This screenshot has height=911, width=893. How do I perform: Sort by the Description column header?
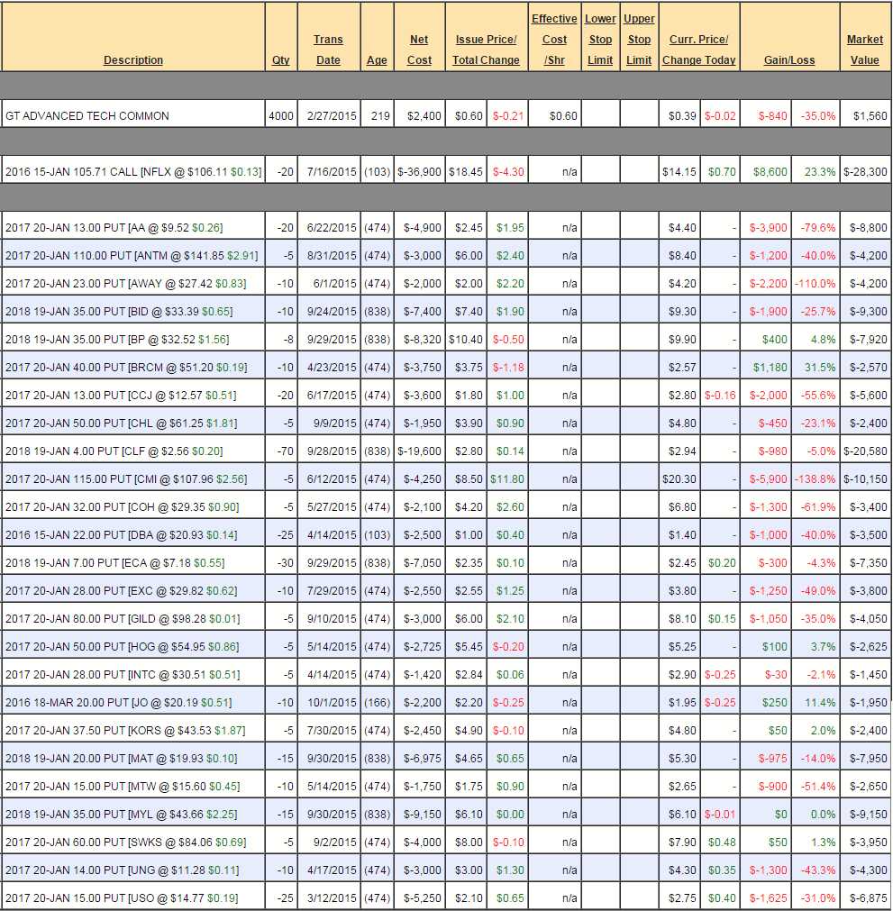133,60
